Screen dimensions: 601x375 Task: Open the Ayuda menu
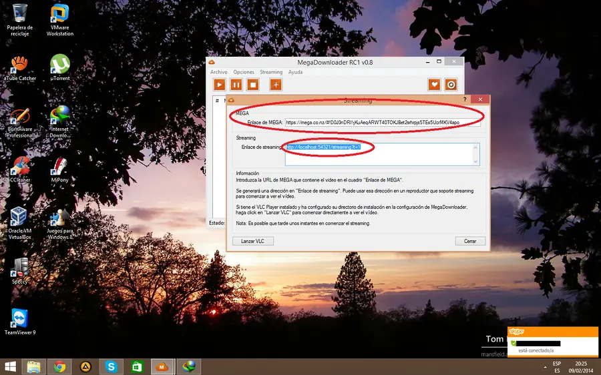pyautogui.click(x=295, y=72)
